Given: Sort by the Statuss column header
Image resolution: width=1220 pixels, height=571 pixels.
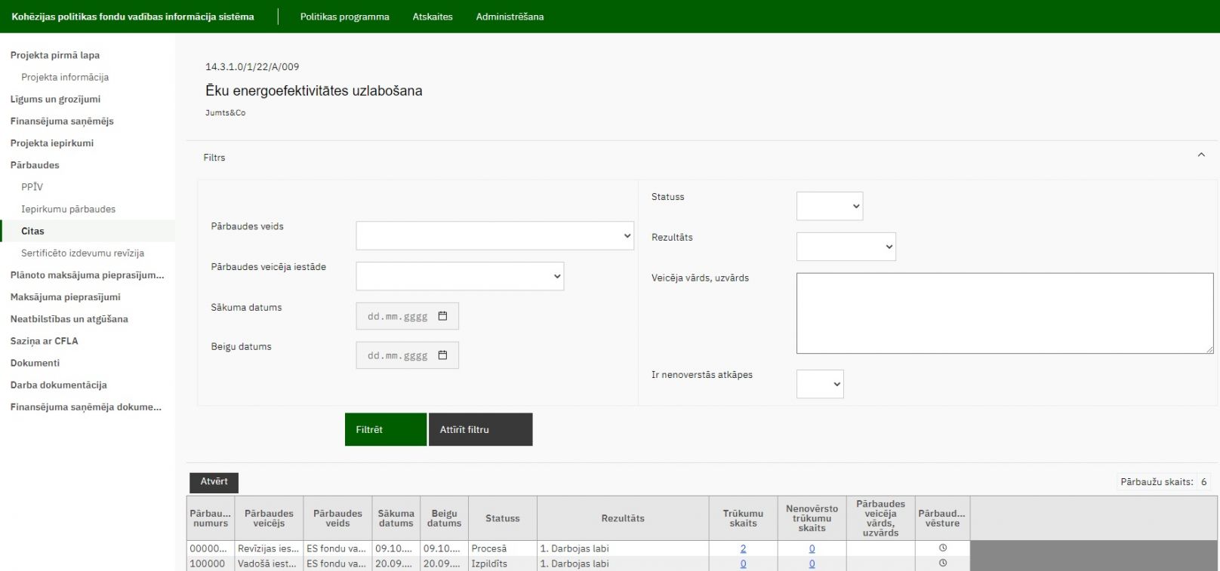Looking at the screenshot, I should pyautogui.click(x=502, y=518).
